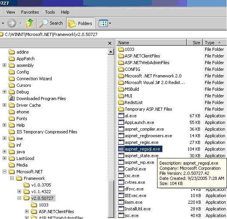
Task: Select the InstallUtil.exe file icon
Action: (121, 209)
